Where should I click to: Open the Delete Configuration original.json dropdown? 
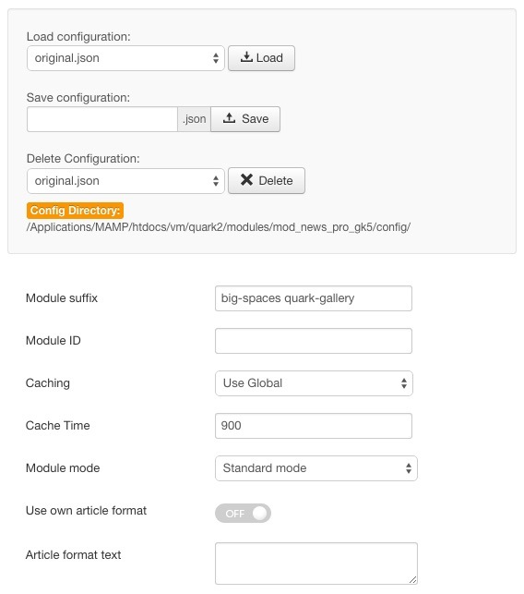tap(125, 181)
